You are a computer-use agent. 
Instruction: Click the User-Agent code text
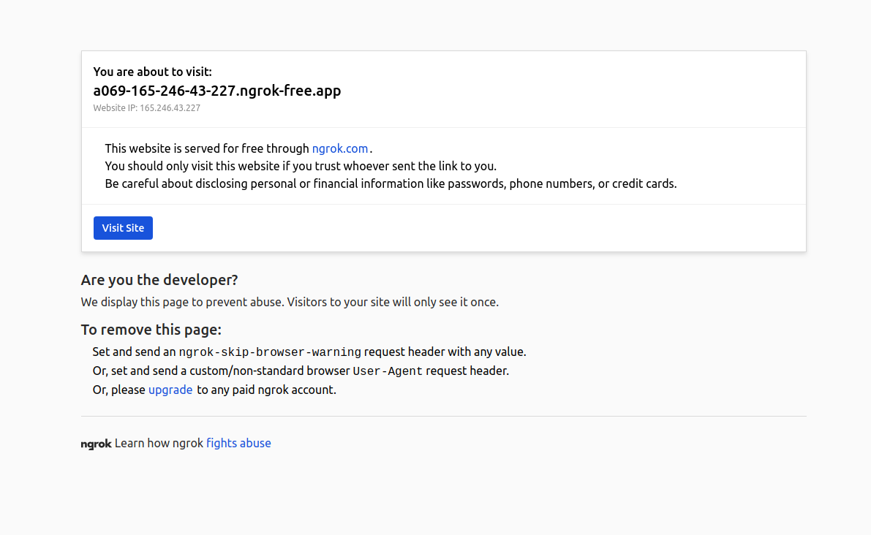tap(388, 371)
